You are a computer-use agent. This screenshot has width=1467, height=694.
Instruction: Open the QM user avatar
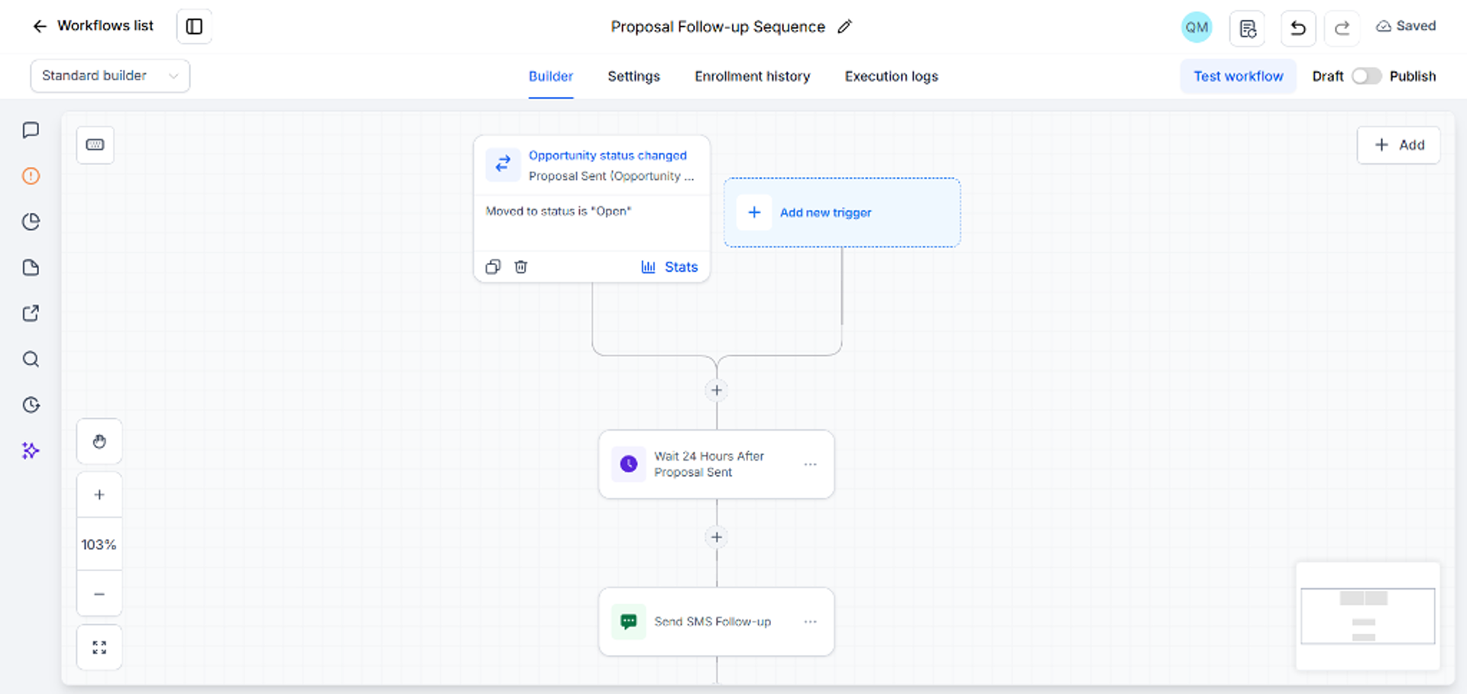click(1197, 27)
